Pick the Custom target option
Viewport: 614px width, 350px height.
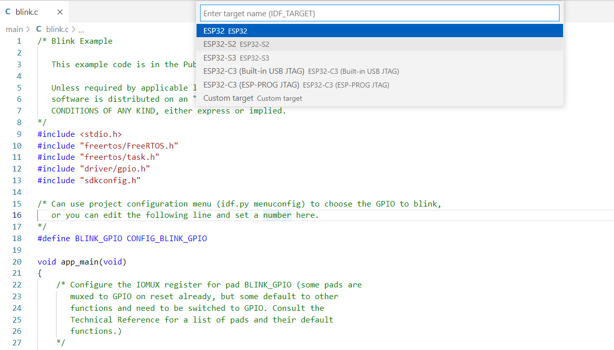click(x=379, y=98)
